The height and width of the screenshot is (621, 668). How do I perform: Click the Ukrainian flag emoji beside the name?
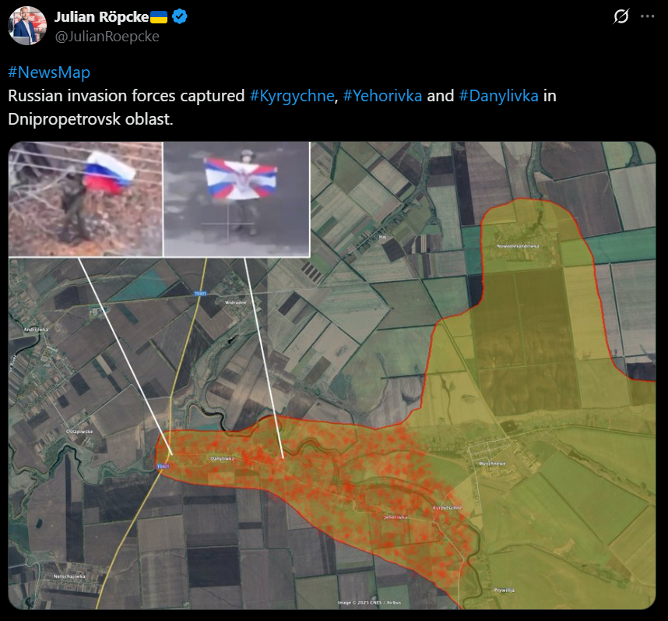click(x=160, y=17)
